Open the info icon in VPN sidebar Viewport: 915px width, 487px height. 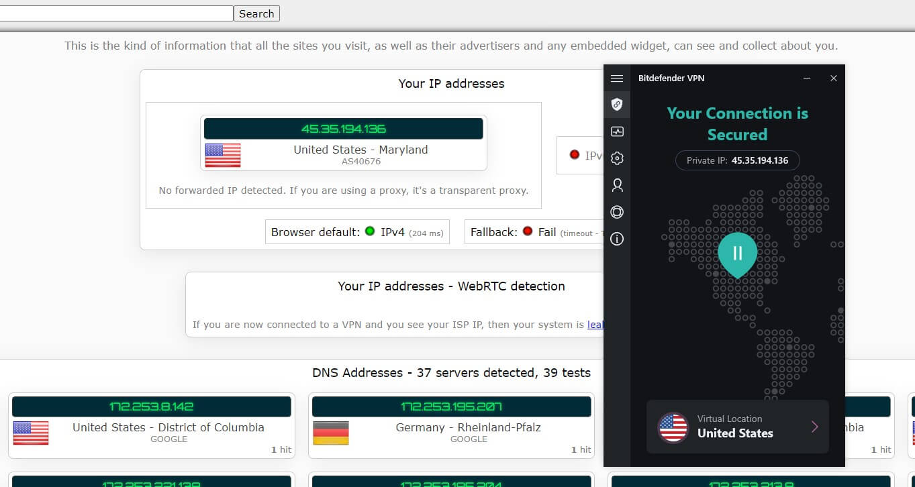[x=617, y=239]
